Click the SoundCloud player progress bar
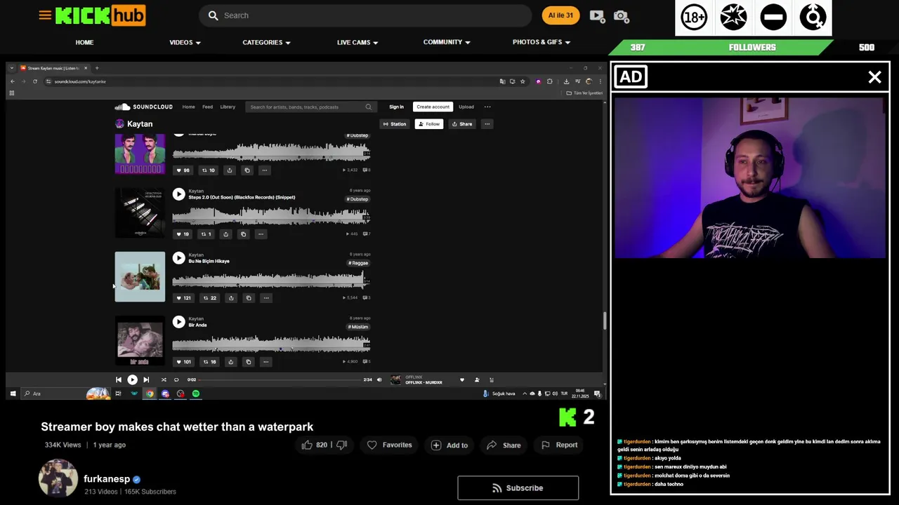 pos(280,379)
